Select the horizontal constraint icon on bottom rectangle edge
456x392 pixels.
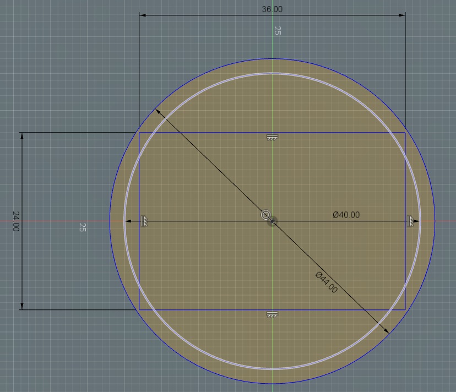coord(272,314)
